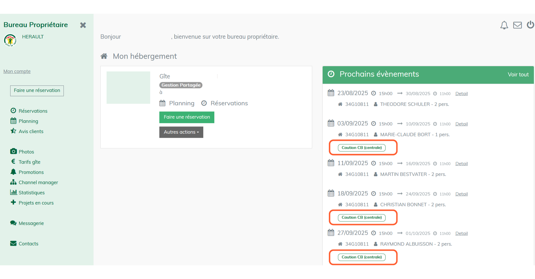Screen dimensions: 535x279
Task: Click the Gîtes de France logo
Action: (x=10, y=41)
